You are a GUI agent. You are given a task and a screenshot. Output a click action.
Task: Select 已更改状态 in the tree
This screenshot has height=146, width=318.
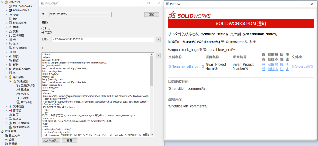[27, 85]
